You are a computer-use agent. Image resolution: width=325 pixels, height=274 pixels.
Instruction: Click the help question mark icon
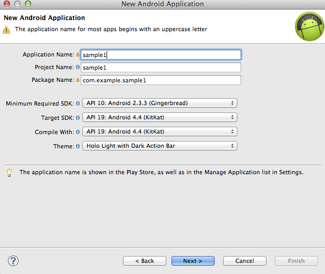point(13,261)
